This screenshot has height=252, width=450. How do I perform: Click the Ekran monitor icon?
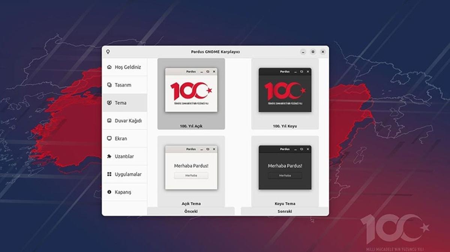click(109, 138)
